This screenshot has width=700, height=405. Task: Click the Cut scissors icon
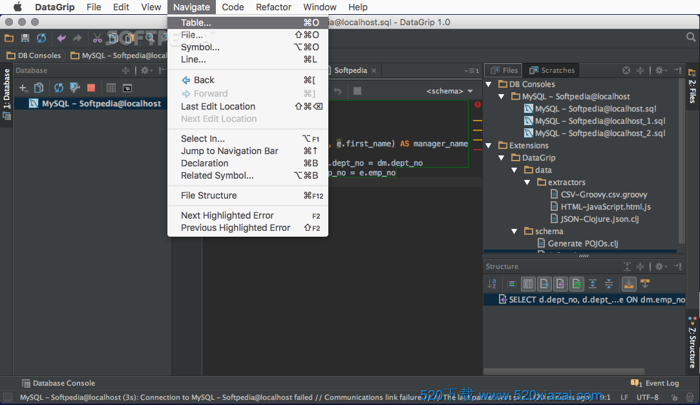click(98, 38)
